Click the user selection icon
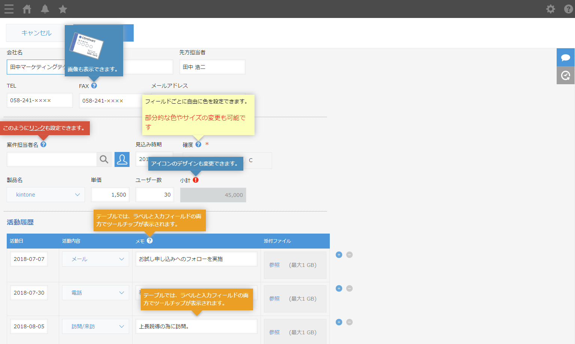This screenshot has width=575, height=344. [122, 159]
